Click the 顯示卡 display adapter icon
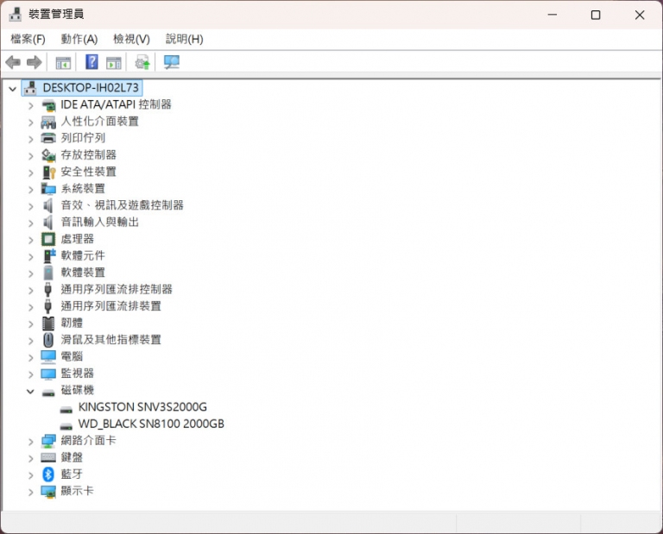Viewport: 663px width, 534px height. coord(48,492)
